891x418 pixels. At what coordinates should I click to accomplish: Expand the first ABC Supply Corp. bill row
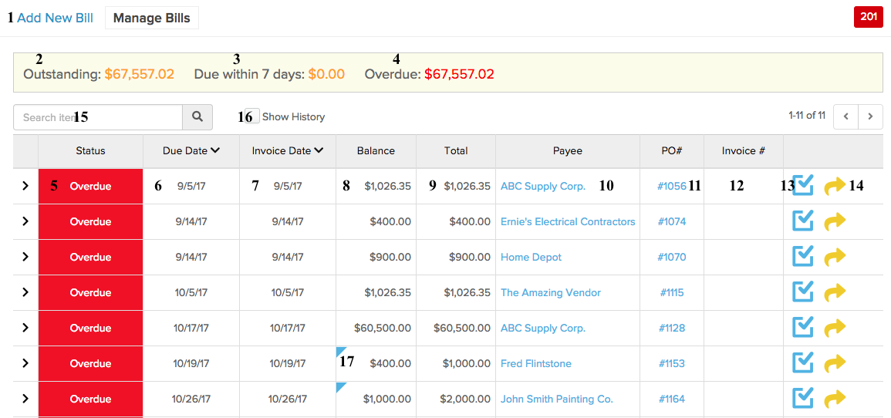click(25, 186)
